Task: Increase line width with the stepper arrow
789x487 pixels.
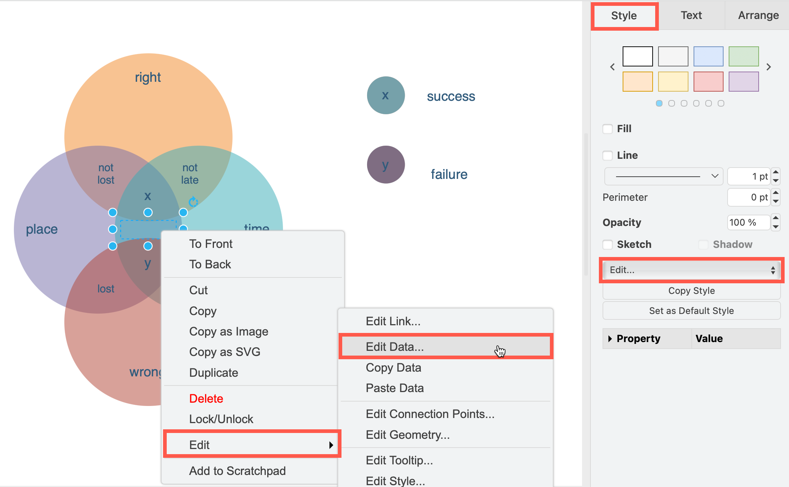Action: (x=776, y=172)
